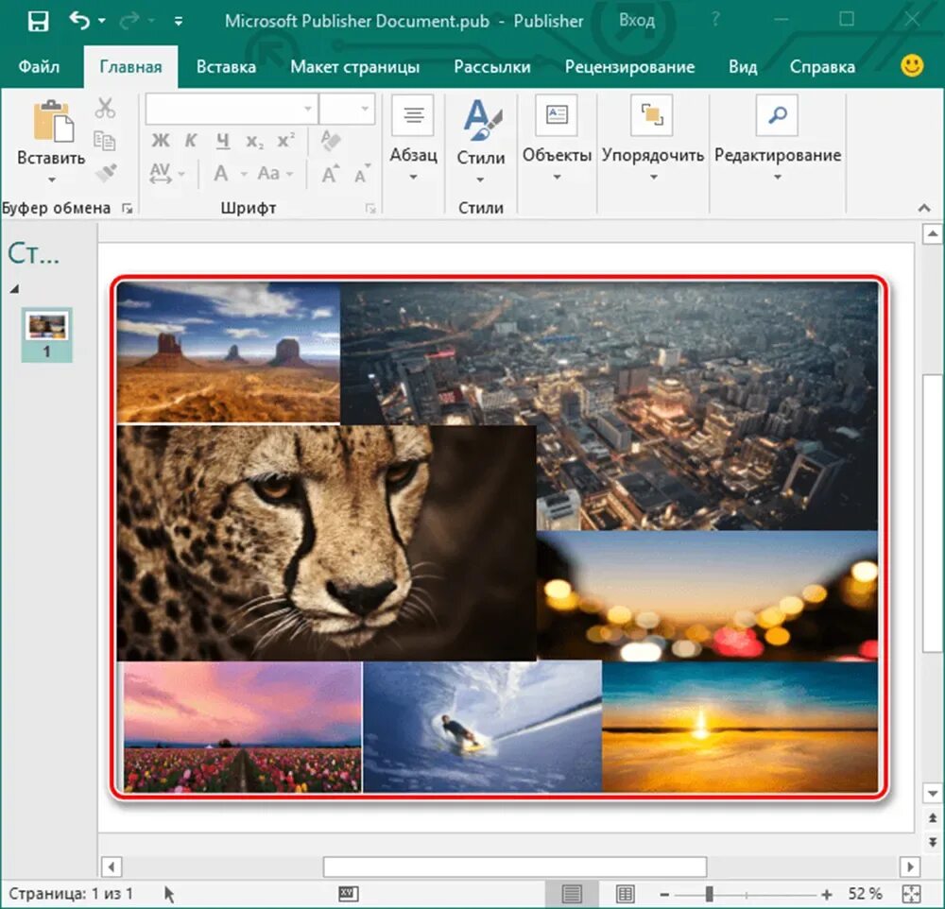
Task: Open the Макет страницы tab
Action: pos(354,66)
